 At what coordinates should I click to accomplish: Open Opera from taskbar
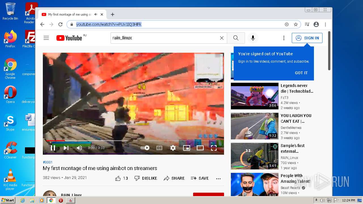pos(61,200)
